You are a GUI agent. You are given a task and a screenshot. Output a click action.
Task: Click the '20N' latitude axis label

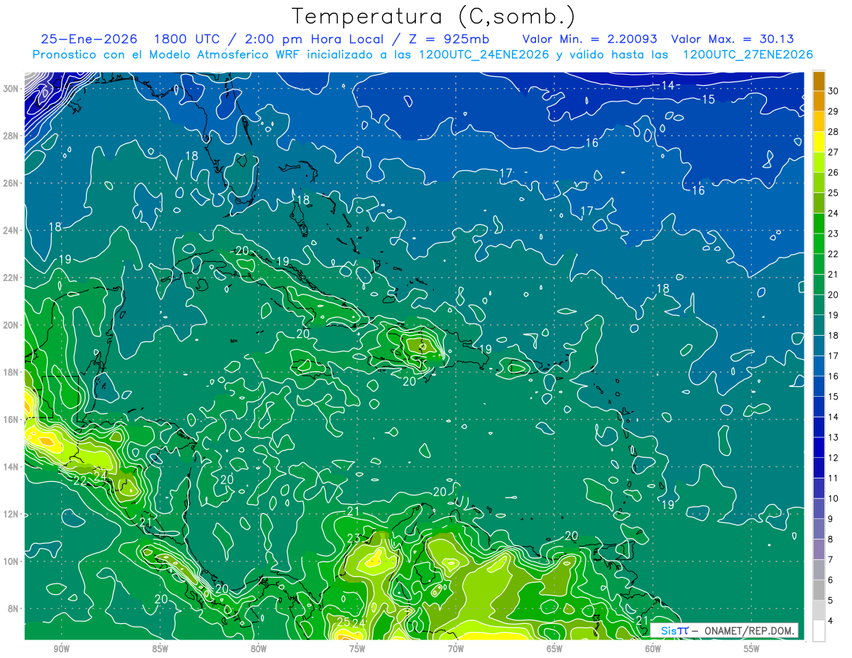[11, 325]
